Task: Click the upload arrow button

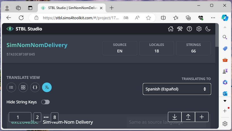Action: pyautogui.click(x=188, y=117)
